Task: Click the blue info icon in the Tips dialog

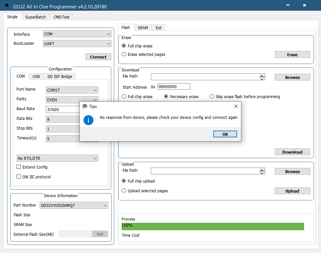Action: point(88,120)
